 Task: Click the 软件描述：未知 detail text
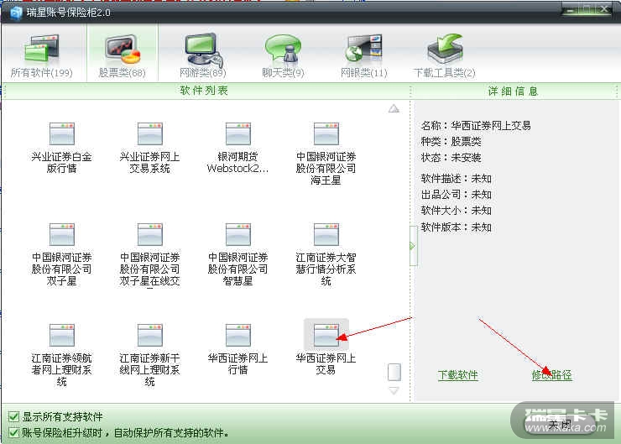457,179
